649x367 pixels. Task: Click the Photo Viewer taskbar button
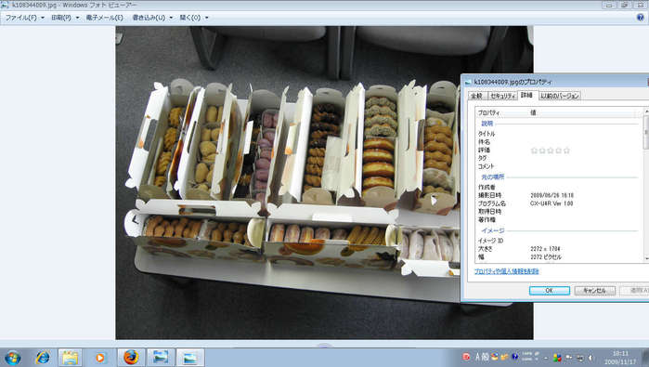pos(190,358)
